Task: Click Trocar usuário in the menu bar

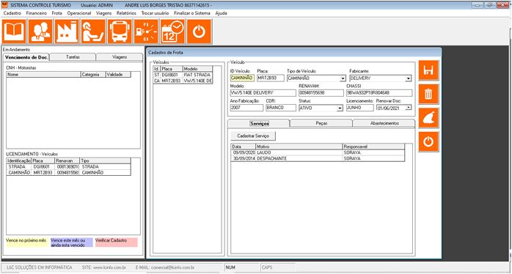Action: tap(155, 13)
